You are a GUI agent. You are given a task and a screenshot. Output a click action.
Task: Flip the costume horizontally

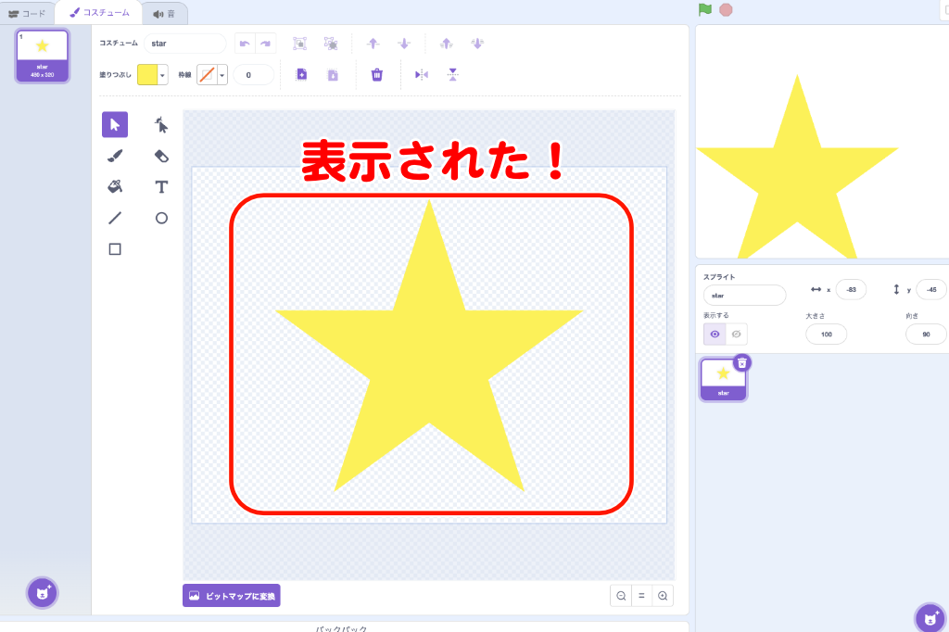[422, 75]
